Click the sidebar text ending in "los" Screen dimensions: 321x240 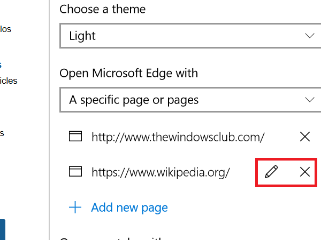(5, 29)
